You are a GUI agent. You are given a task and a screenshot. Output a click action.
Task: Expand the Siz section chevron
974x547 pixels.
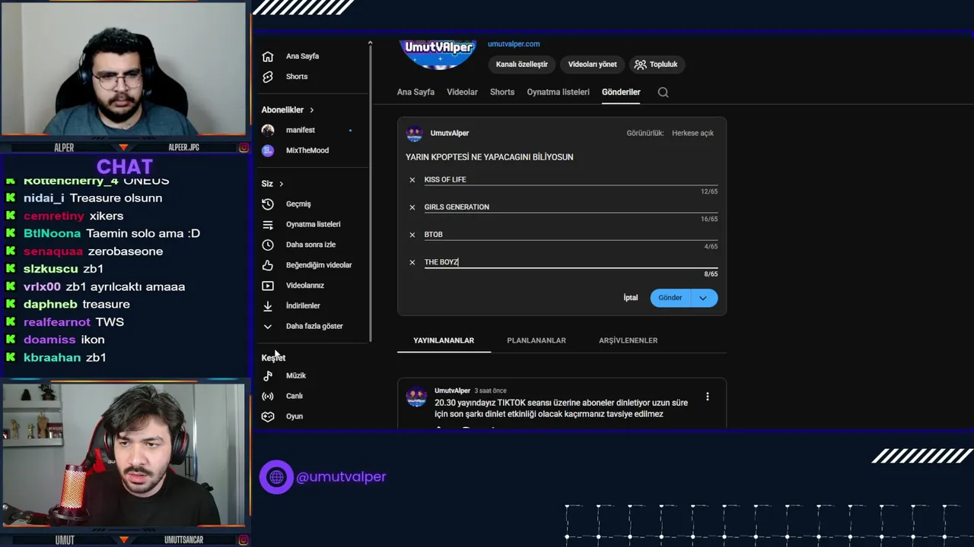pos(281,184)
